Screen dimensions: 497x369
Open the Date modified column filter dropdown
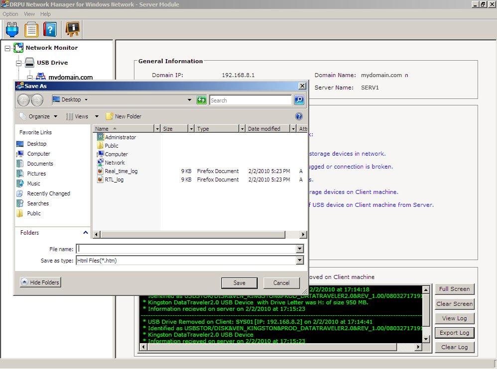(x=293, y=128)
